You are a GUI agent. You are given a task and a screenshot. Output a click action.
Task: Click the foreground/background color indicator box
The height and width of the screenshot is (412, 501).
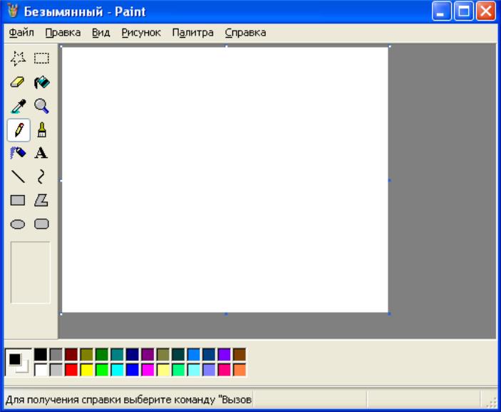point(19,362)
